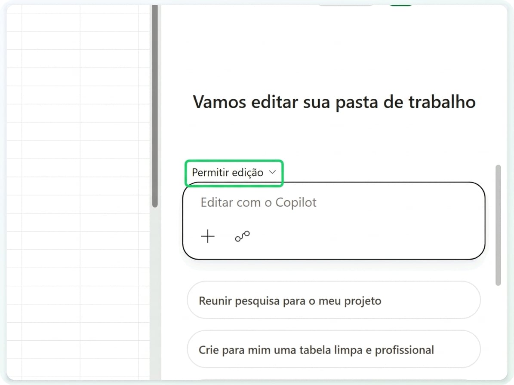Click the Copilot pane vertical scrollbar
Image resolution: width=514 pixels, height=385 pixels.
click(x=498, y=225)
